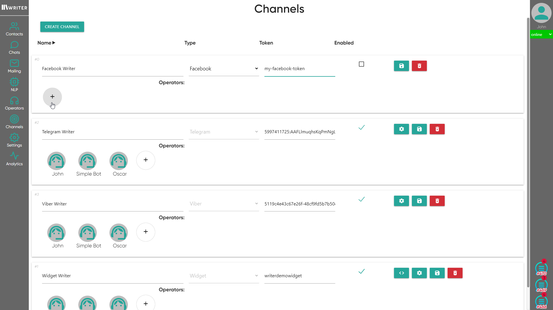Add operator to Telegram Writer channel

pyautogui.click(x=146, y=160)
